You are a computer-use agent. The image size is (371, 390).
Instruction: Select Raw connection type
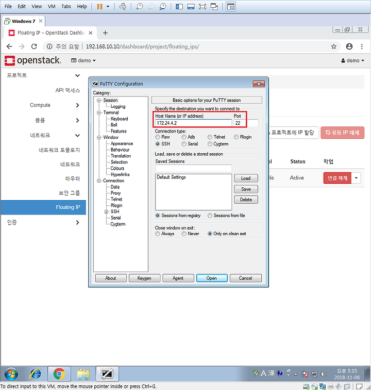162,137
